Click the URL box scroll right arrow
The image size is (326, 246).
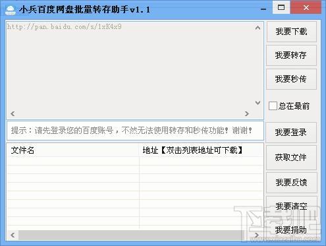(x=247, y=113)
